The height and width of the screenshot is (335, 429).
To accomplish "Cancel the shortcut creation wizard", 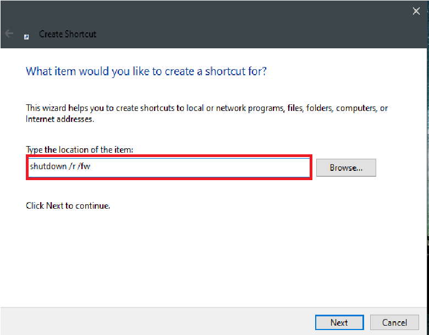I will coord(394,322).
